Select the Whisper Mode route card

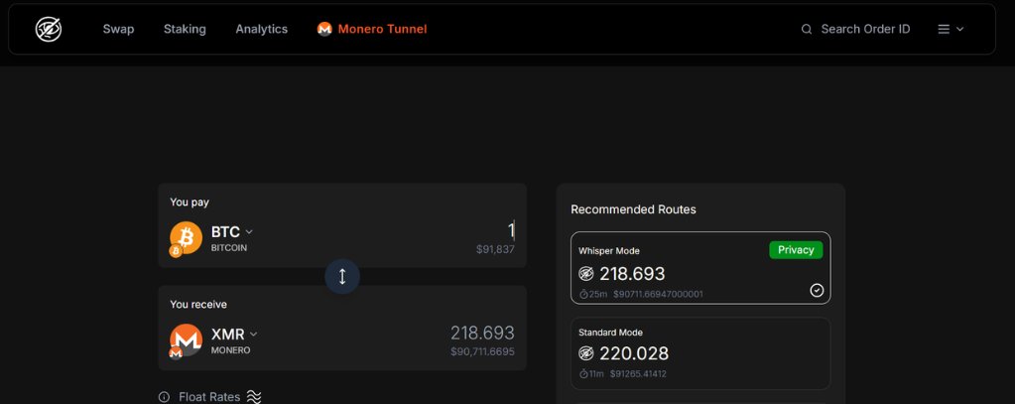[700, 268]
